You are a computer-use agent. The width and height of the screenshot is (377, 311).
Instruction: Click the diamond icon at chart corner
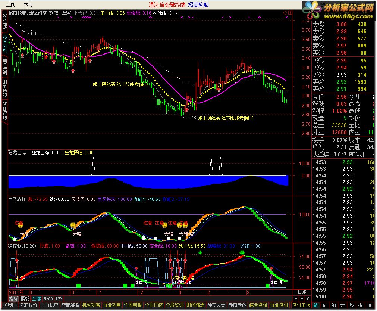tap(285, 13)
